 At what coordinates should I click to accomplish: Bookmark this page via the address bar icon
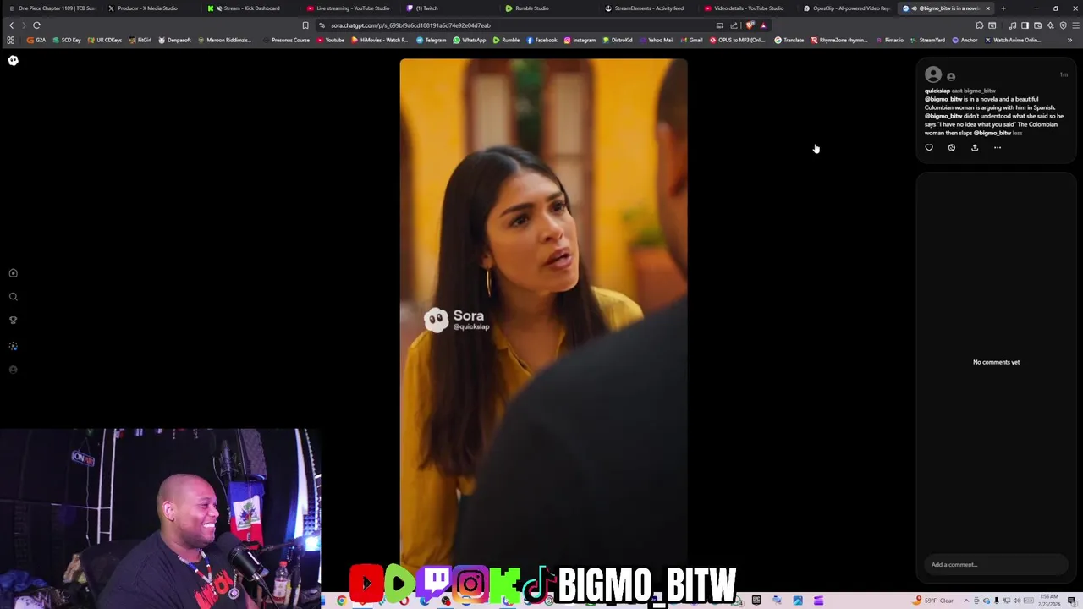305,25
